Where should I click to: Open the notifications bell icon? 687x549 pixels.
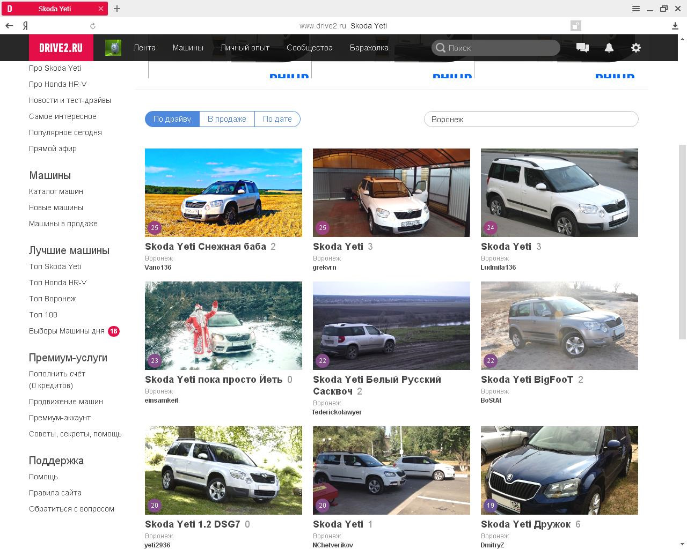609,48
